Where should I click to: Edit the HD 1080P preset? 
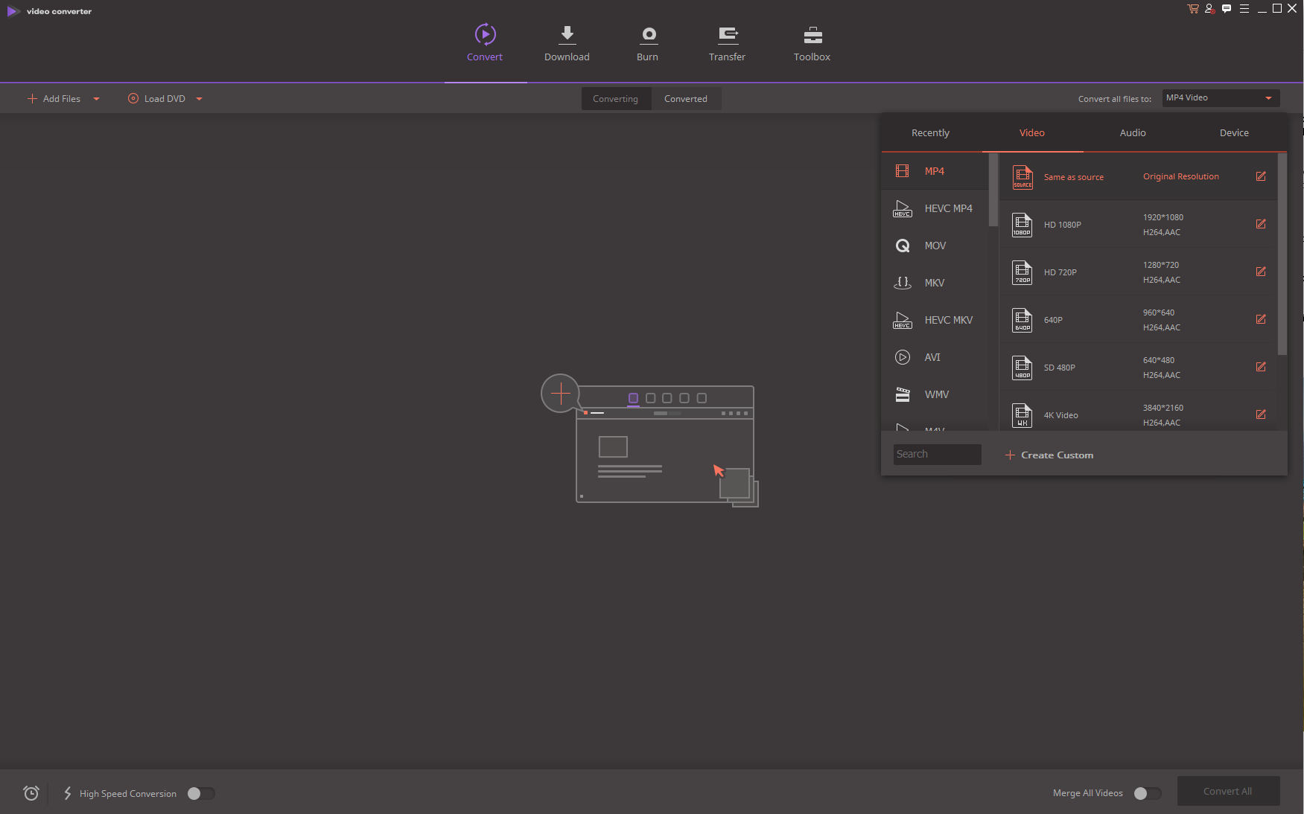pyautogui.click(x=1261, y=224)
